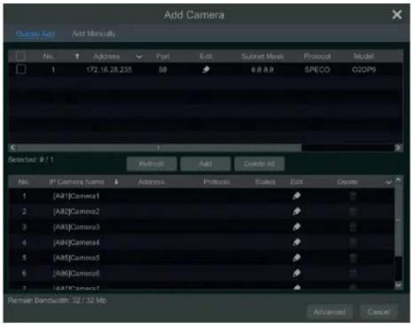The height and width of the screenshot is (325, 413).
Task: Open the Delete column dropdown chevron
Action: coord(388,182)
